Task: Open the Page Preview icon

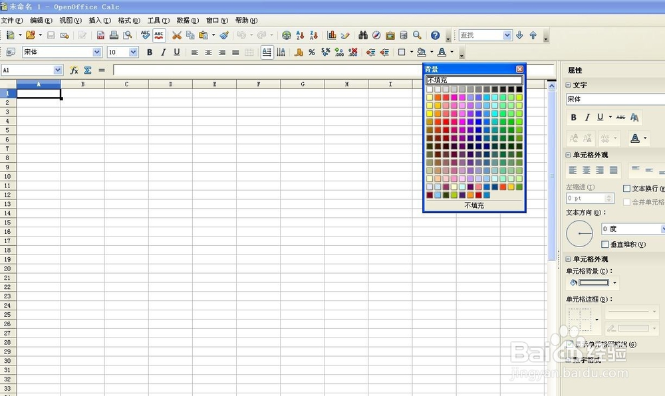Action: pos(127,36)
